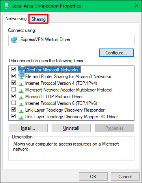Enable Microsoft Network Adapter Multiplexor Protocol checkbox
Viewport: 142px width, 183px height.
pos(14,89)
